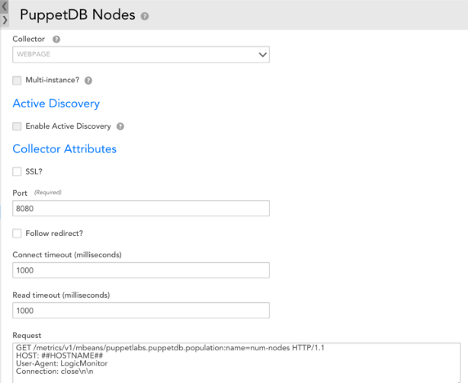Click help icon beside Enable Active Discovery

(120, 126)
